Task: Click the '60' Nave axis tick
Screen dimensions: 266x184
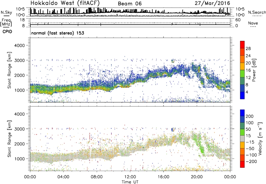Action: [x=238, y=20]
